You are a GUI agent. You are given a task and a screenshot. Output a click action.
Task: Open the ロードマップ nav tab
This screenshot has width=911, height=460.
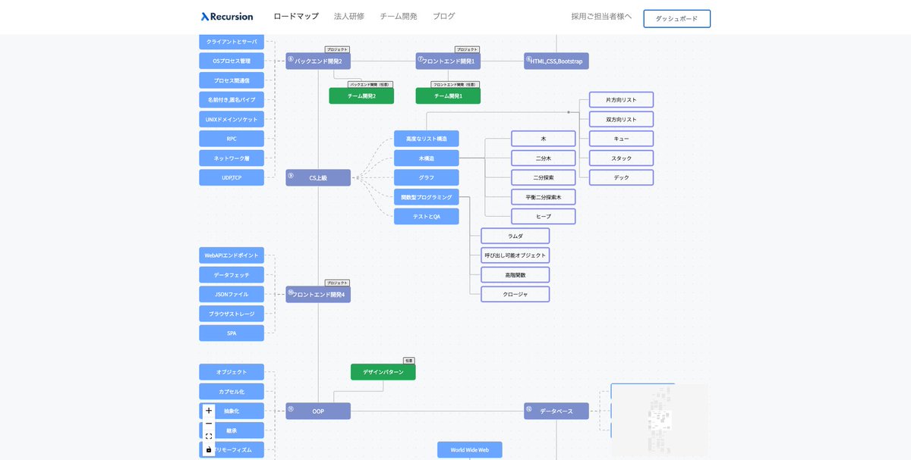point(296,16)
